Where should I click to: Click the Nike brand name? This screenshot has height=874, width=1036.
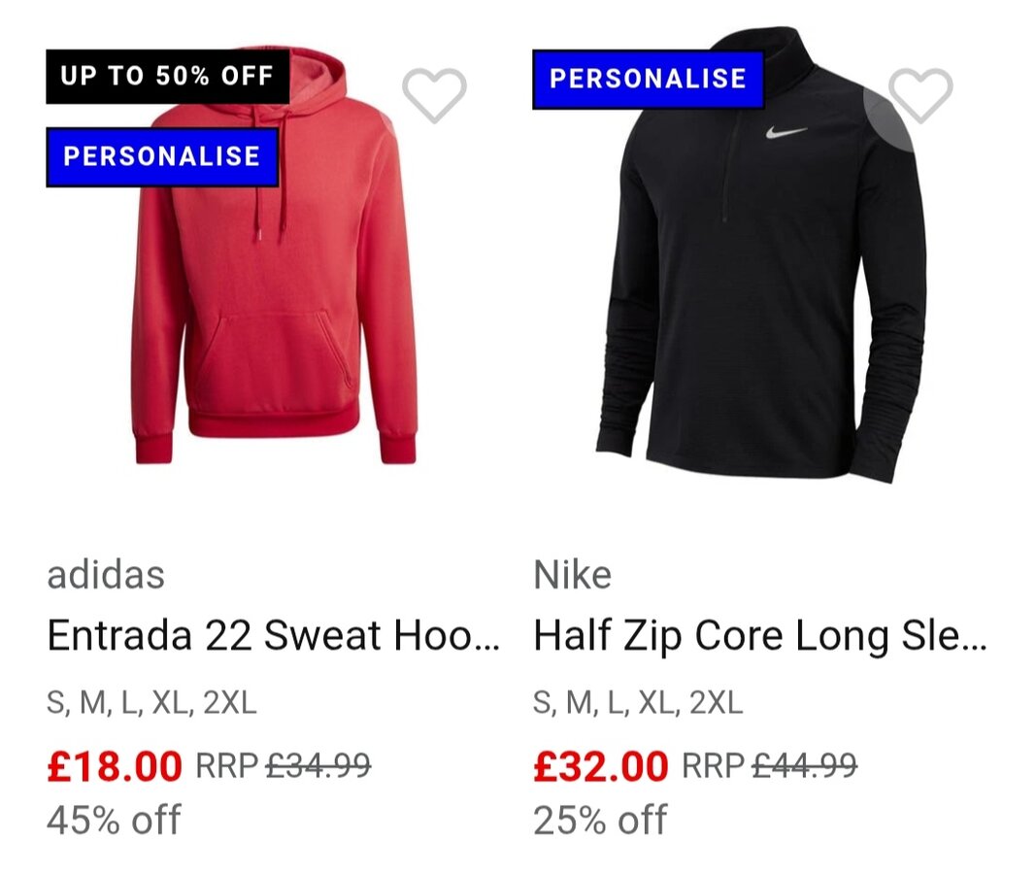pyautogui.click(x=573, y=575)
